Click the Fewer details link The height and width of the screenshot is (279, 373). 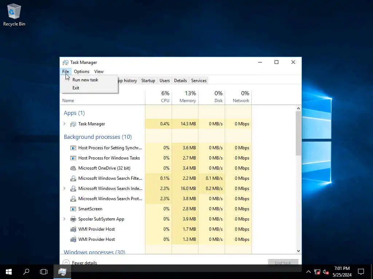pyautogui.click(x=85, y=263)
